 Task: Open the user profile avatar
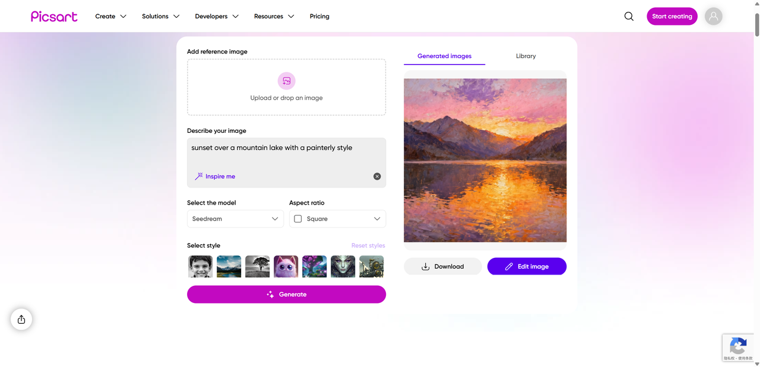[713, 17]
